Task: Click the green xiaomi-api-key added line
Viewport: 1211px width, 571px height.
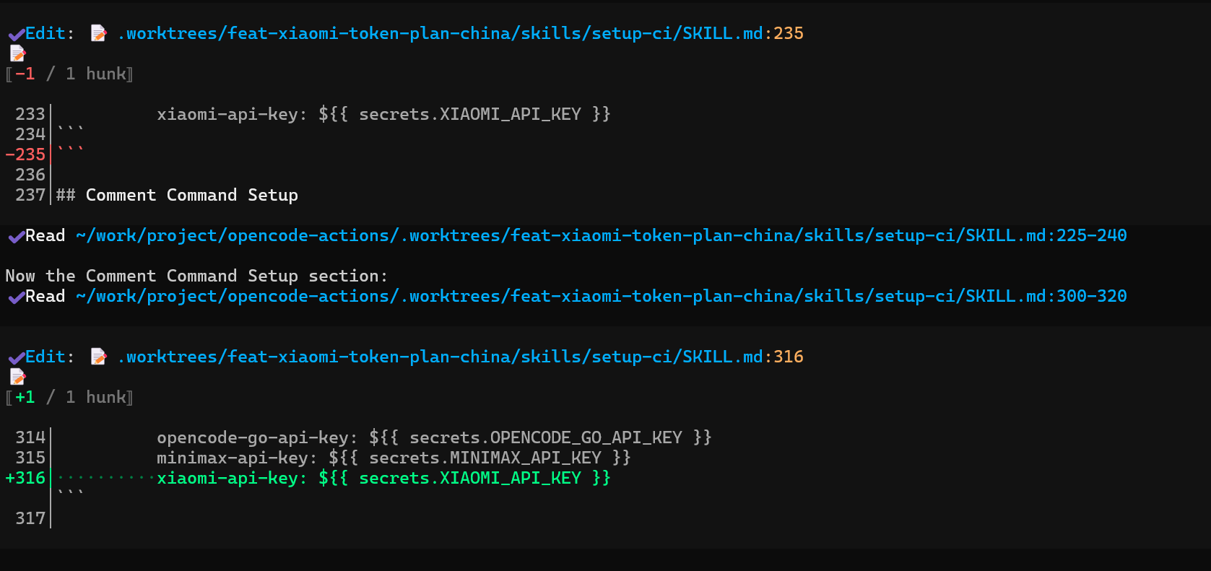Action: click(383, 478)
